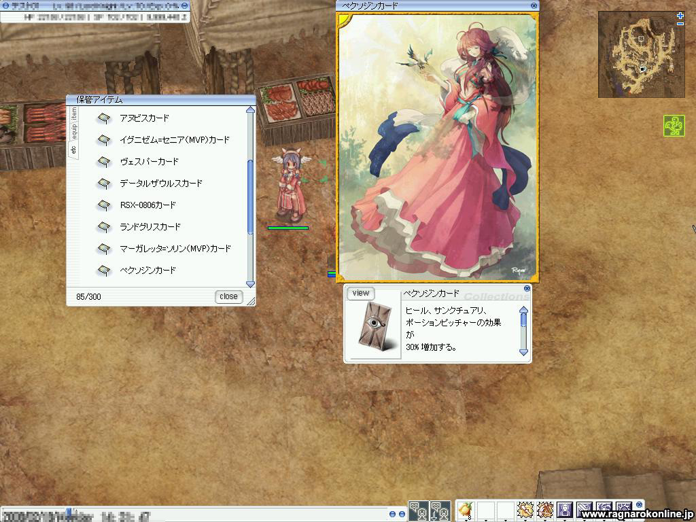The image size is (696, 522).
Task: Click the view button for card illustration
Action: 360,293
